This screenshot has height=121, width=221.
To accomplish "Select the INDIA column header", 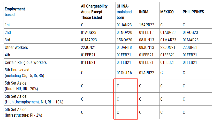I will point(144,12).
